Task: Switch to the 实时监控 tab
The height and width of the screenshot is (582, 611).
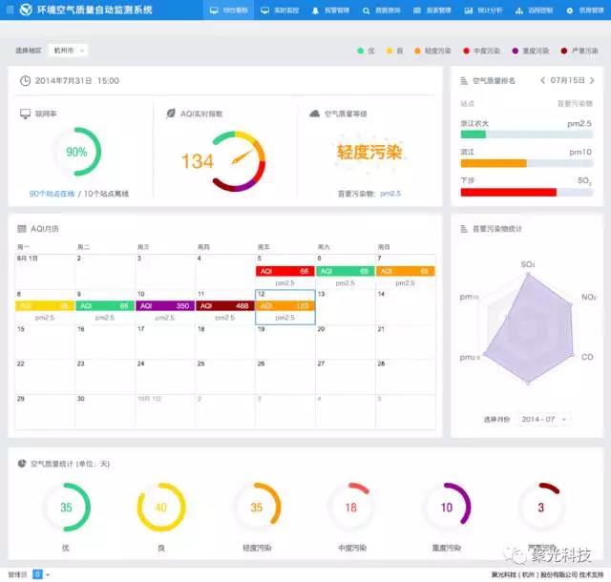Action: pos(280,10)
